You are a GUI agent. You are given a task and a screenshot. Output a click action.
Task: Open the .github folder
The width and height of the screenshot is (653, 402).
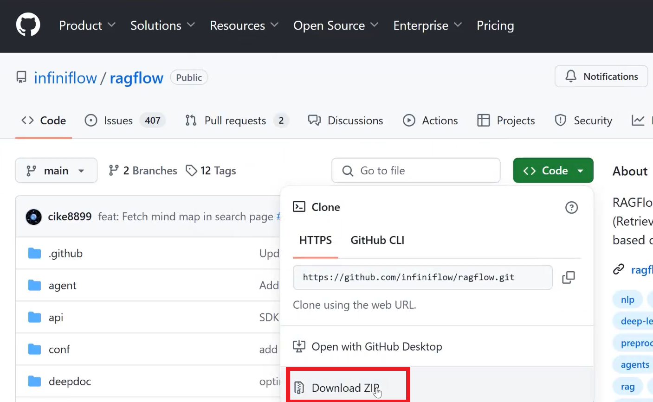tap(65, 253)
